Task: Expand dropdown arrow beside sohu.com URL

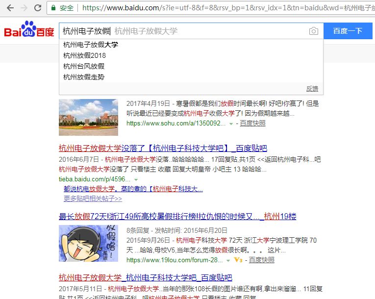Action: click(231, 124)
